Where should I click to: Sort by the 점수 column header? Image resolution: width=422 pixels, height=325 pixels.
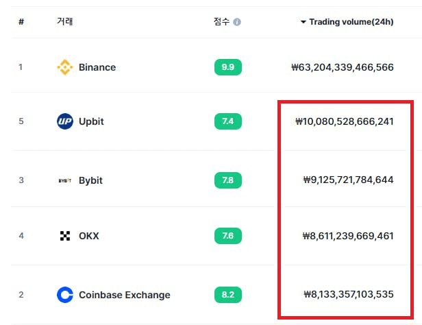tap(221, 21)
